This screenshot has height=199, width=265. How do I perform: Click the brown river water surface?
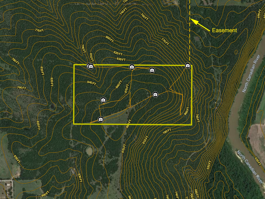[234, 123]
